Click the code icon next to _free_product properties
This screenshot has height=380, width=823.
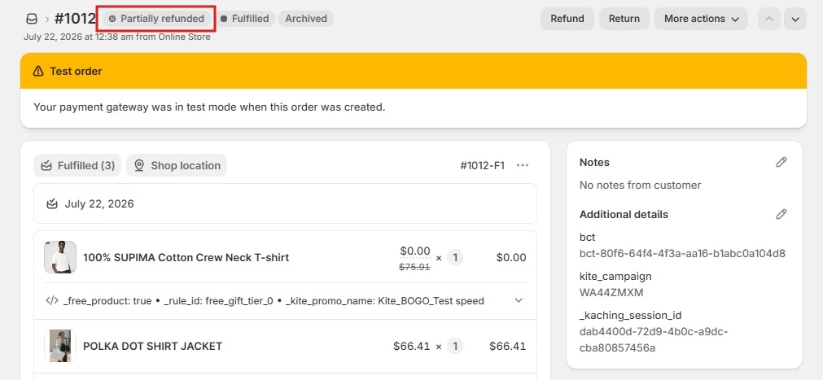click(52, 301)
